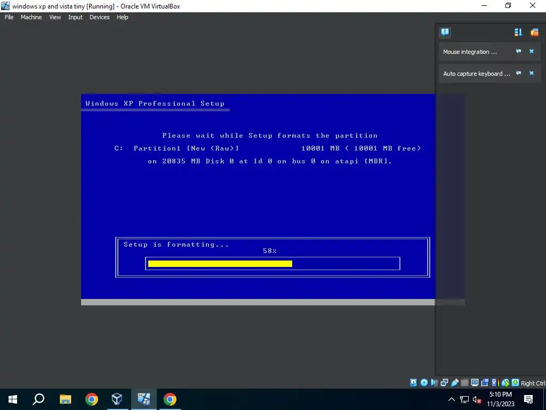Open Windows taskbar search
Screen dimensions: 546x410
click(38, 399)
